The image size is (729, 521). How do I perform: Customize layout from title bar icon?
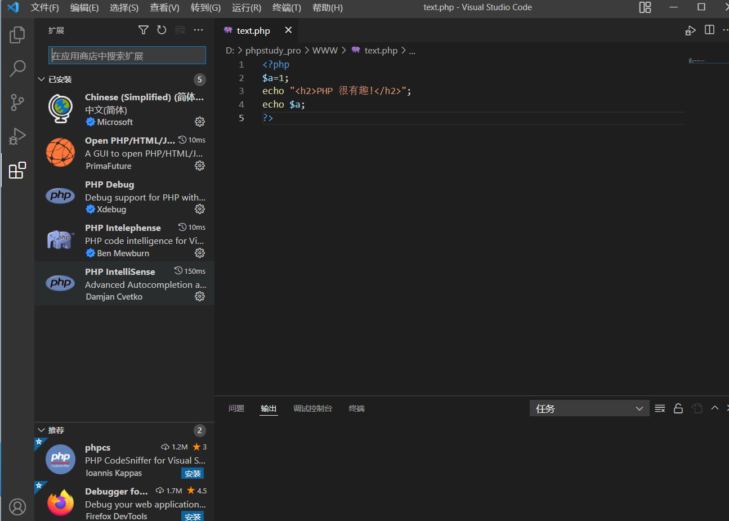[x=645, y=7]
